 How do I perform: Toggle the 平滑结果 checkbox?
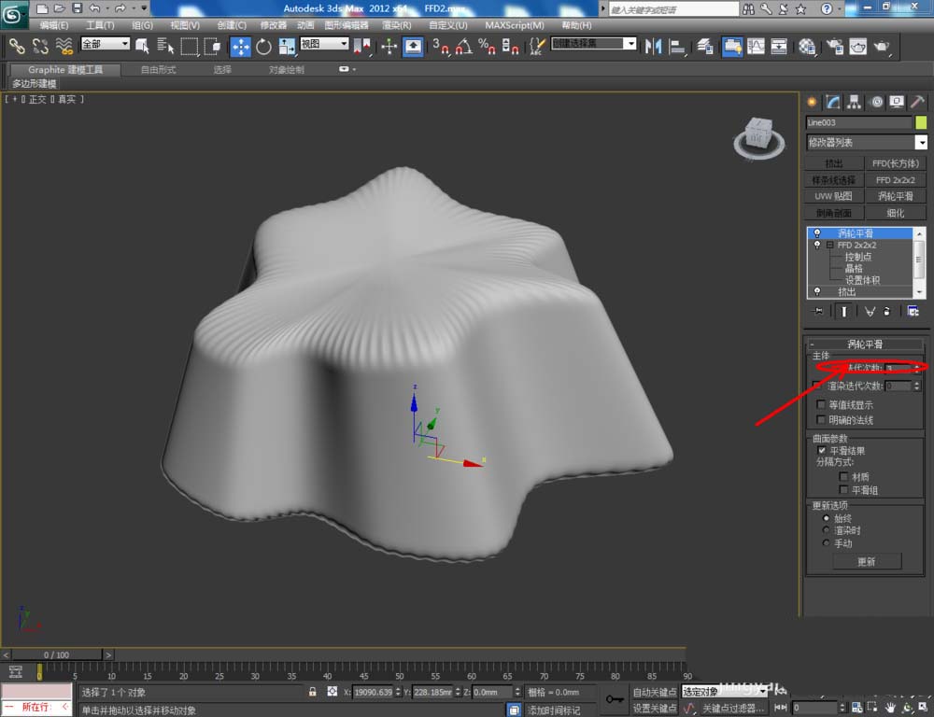[x=822, y=450]
